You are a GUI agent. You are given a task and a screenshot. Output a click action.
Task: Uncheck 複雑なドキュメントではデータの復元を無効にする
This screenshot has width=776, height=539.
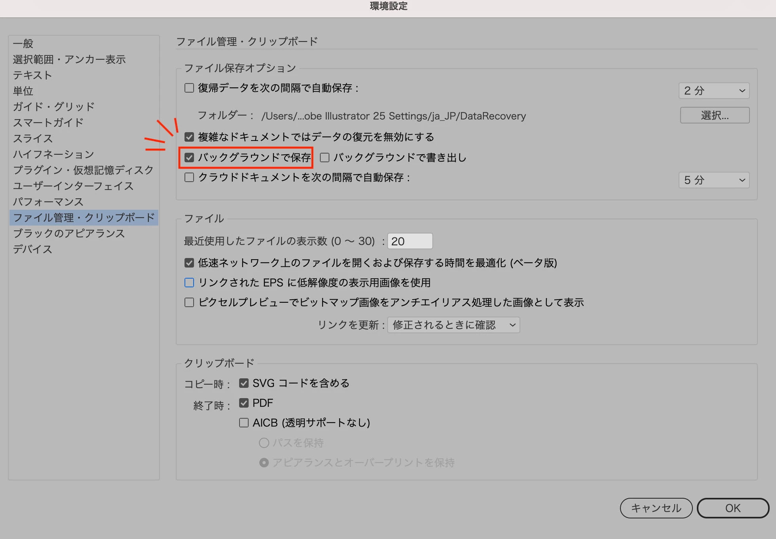(x=189, y=137)
